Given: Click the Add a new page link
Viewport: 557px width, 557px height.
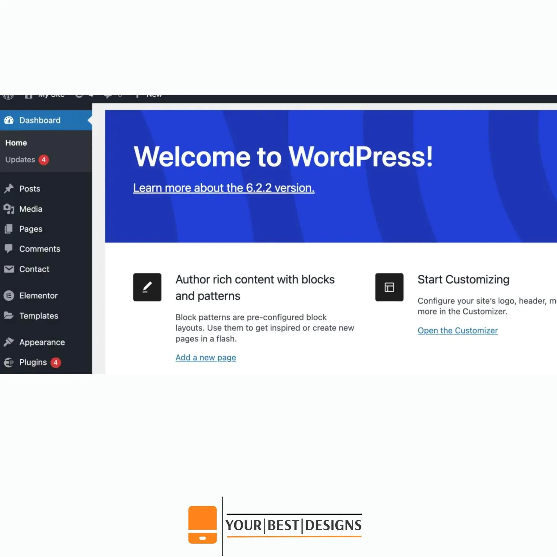Looking at the screenshot, I should (206, 357).
